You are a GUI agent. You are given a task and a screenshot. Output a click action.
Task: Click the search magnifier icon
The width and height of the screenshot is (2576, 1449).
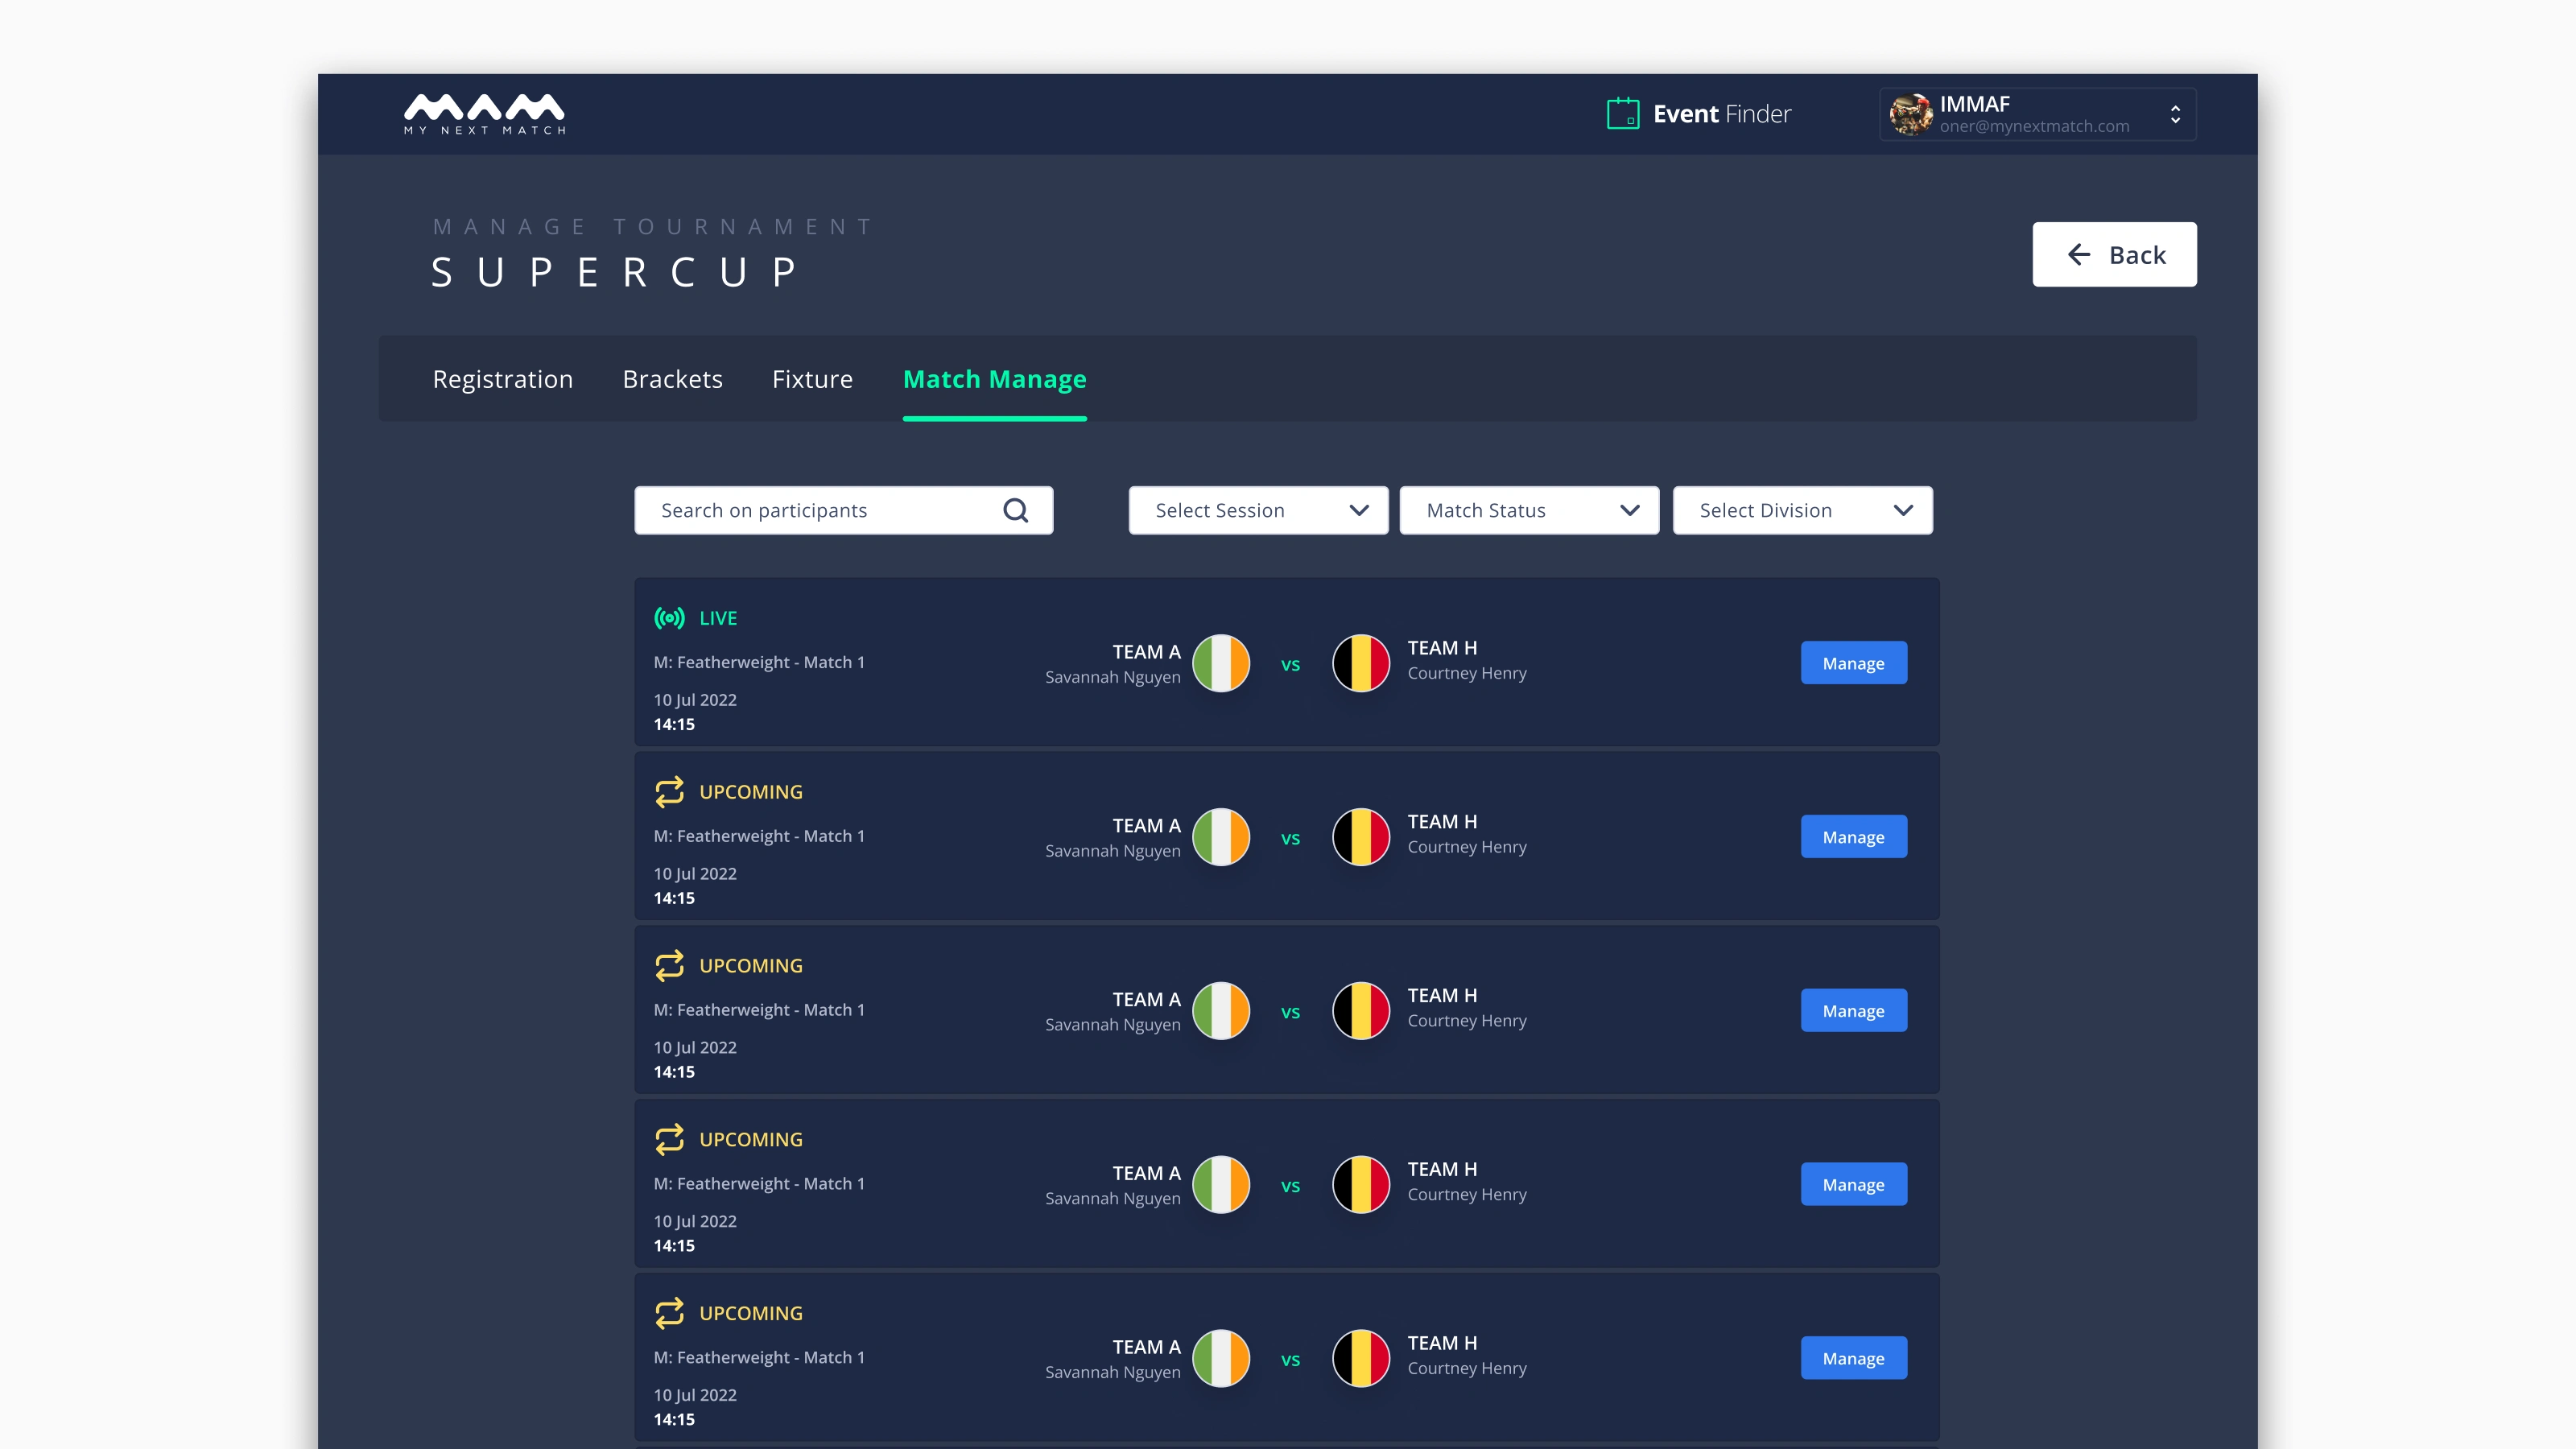tap(1015, 510)
